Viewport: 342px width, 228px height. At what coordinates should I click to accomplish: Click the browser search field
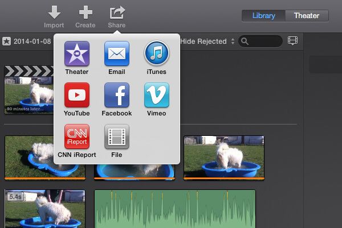point(260,42)
